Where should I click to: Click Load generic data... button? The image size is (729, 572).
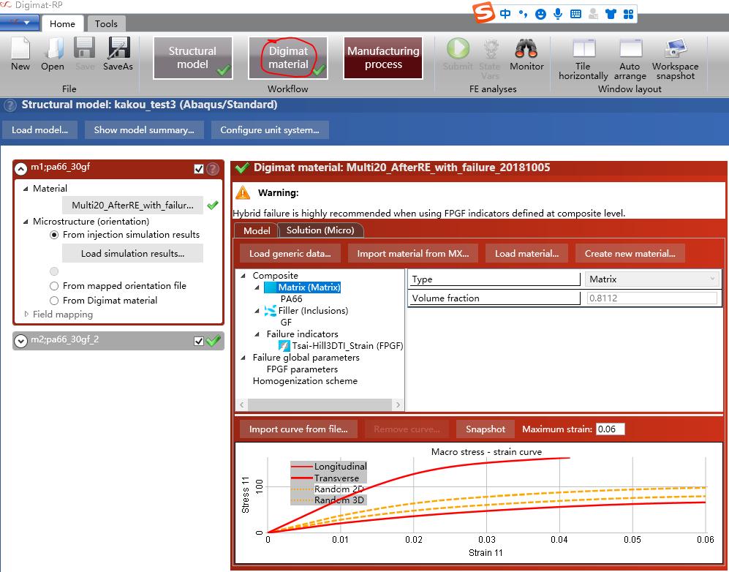290,254
